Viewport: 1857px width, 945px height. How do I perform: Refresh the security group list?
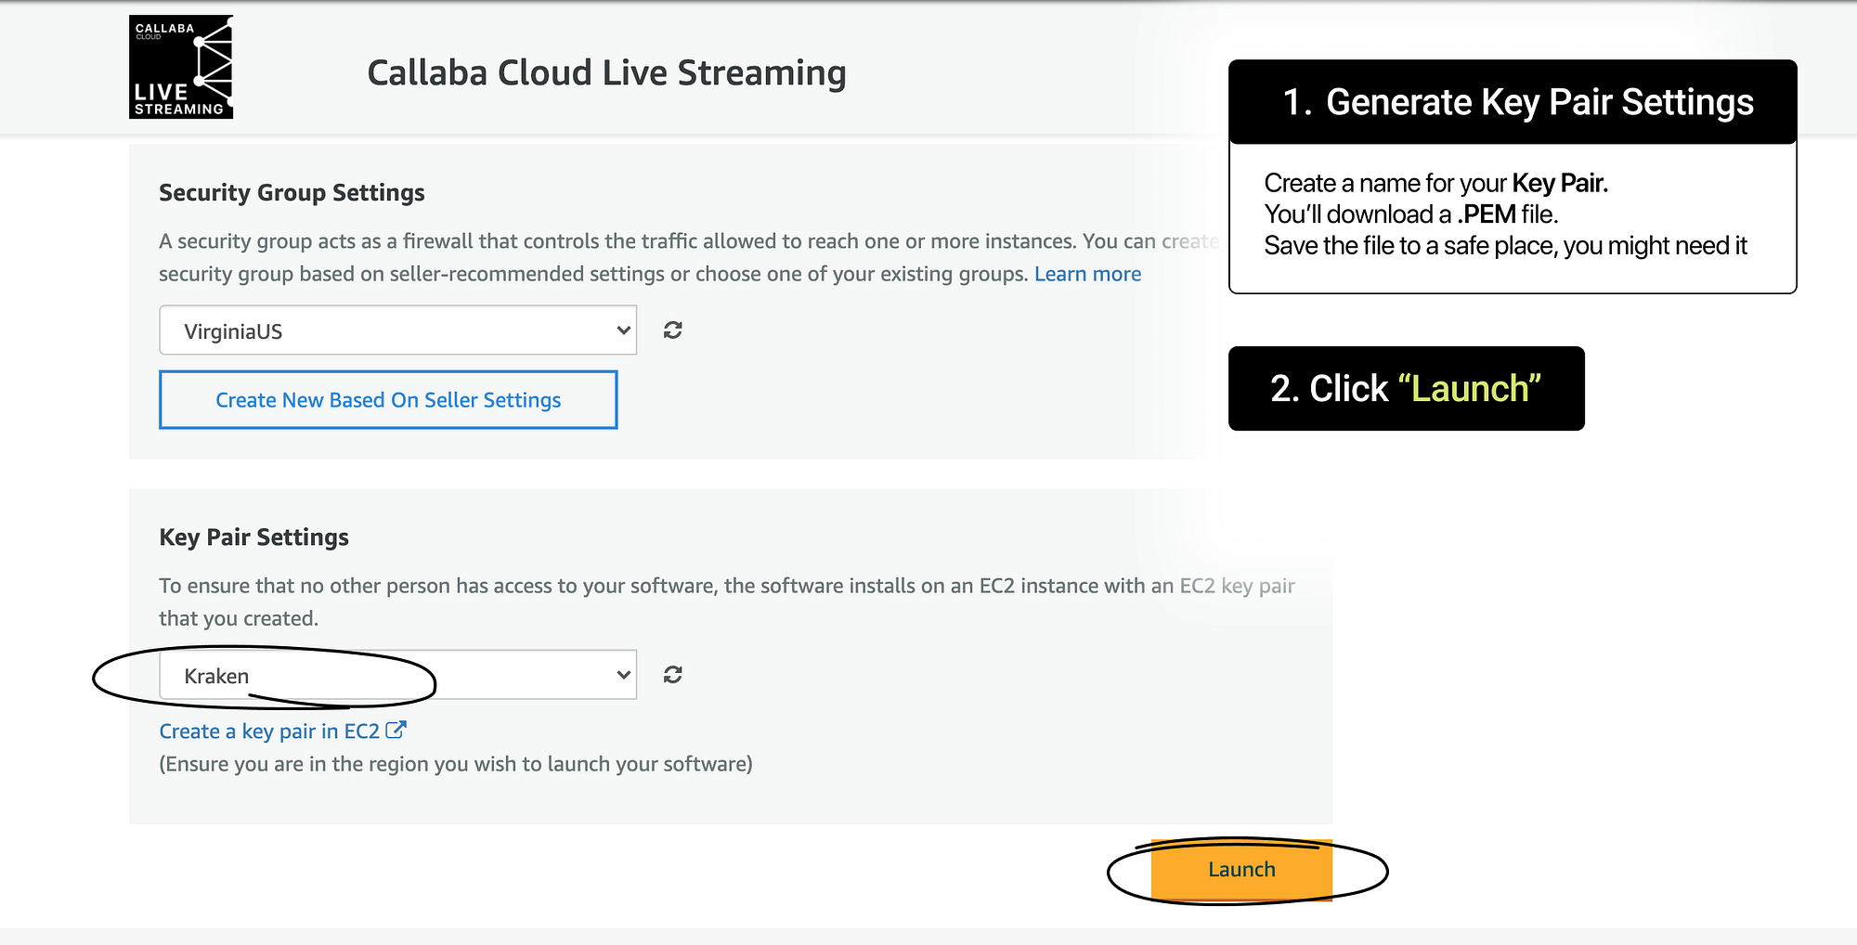pyautogui.click(x=673, y=330)
